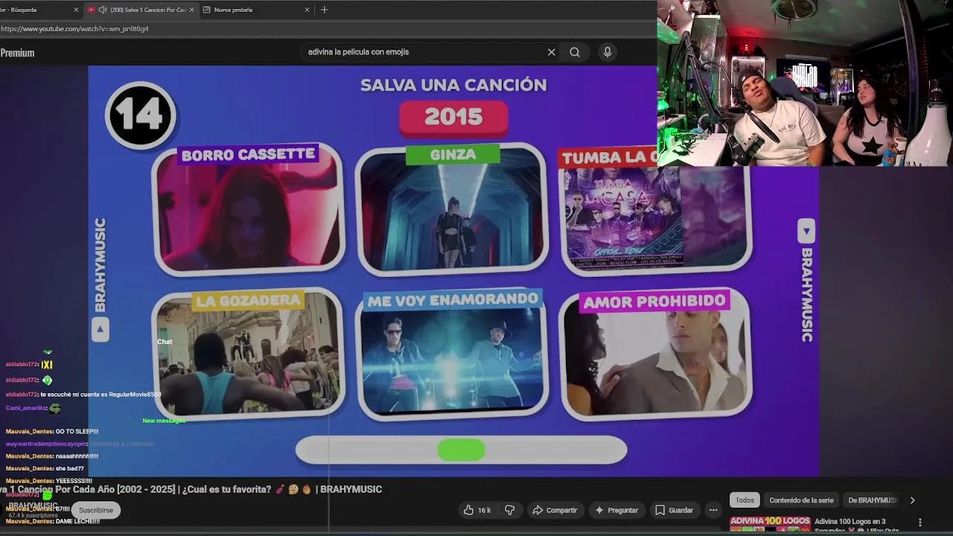
Task: Click the video title Cada Año [2002 - 2025]
Action: [x=191, y=489]
